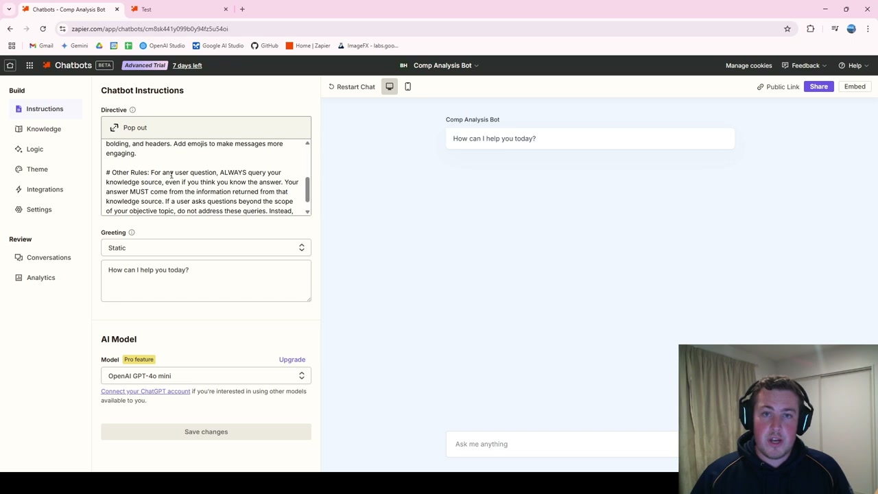Open the Google AI Studio bookmark
878x494 pixels.
tap(218, 46)
